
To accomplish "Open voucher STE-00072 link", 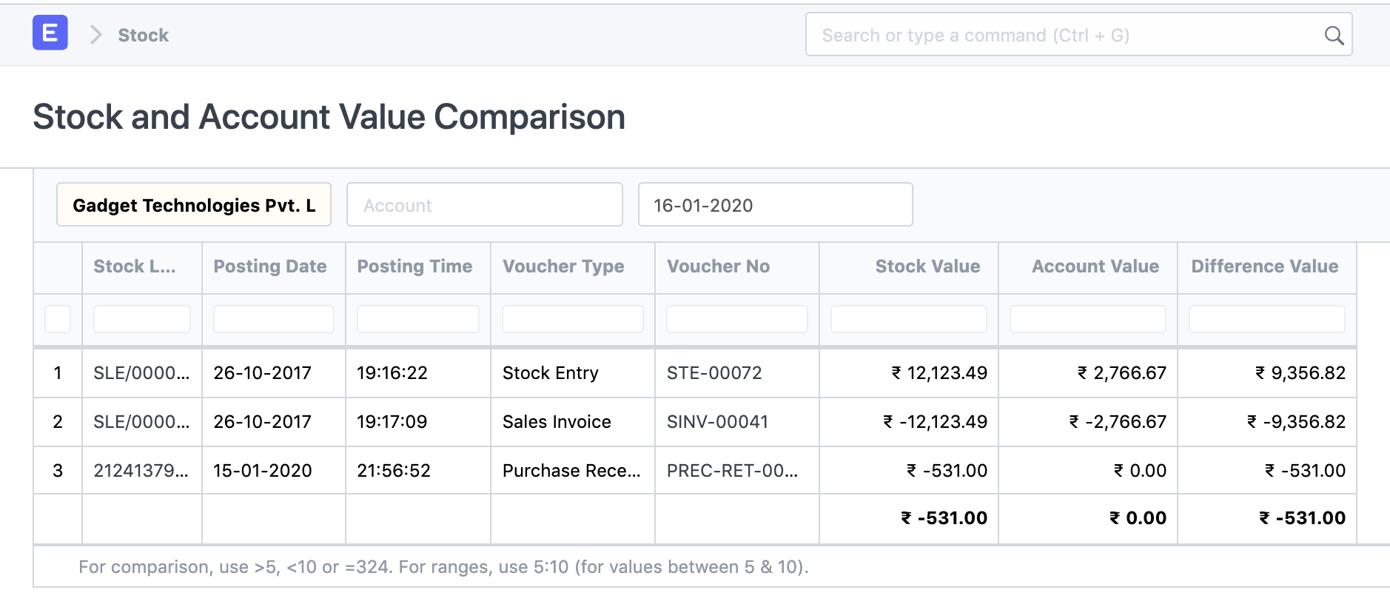I will point(714,373).
